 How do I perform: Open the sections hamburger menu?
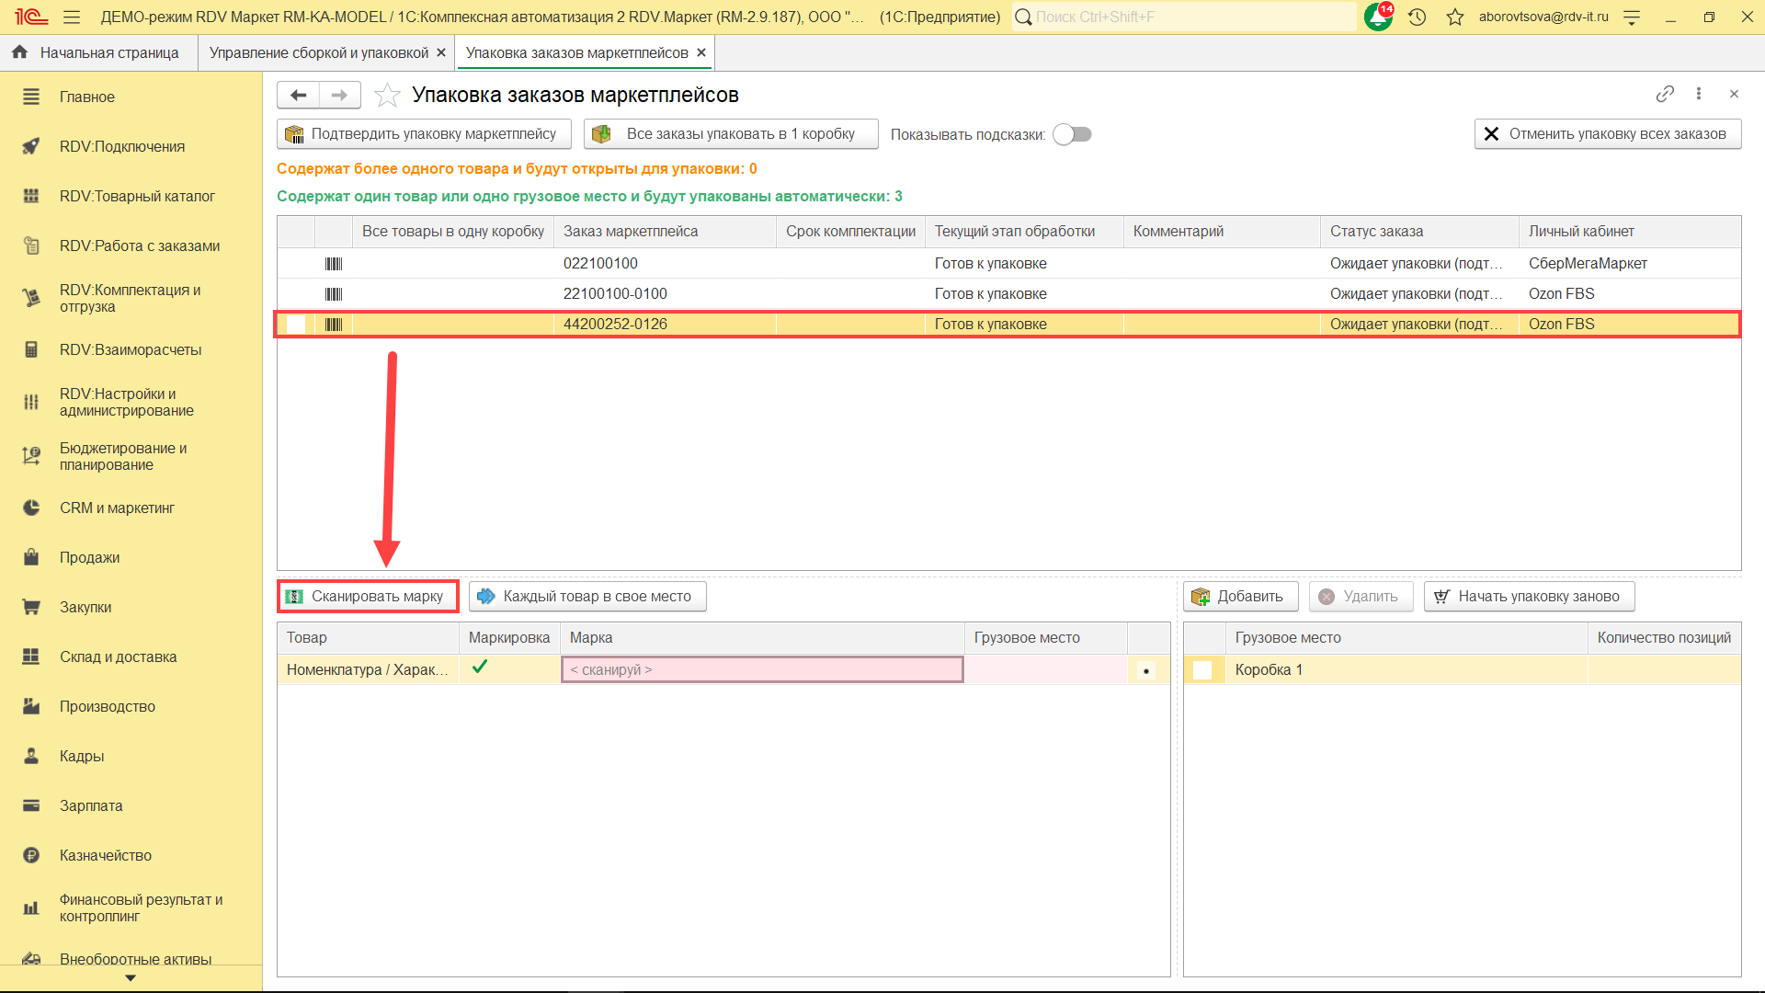click(72, 17)
